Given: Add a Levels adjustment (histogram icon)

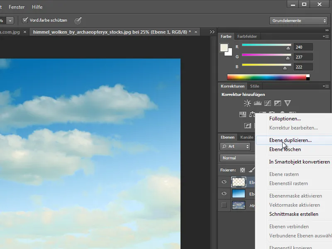Looking at the screenshot, I should pyautogui.click(x=257, y=103).
